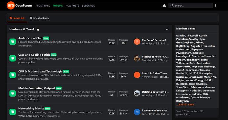Viewport: 228px width, 120px height.
Task: Open member PedestrianZeroDay's profile
Action: coord(187,39)
